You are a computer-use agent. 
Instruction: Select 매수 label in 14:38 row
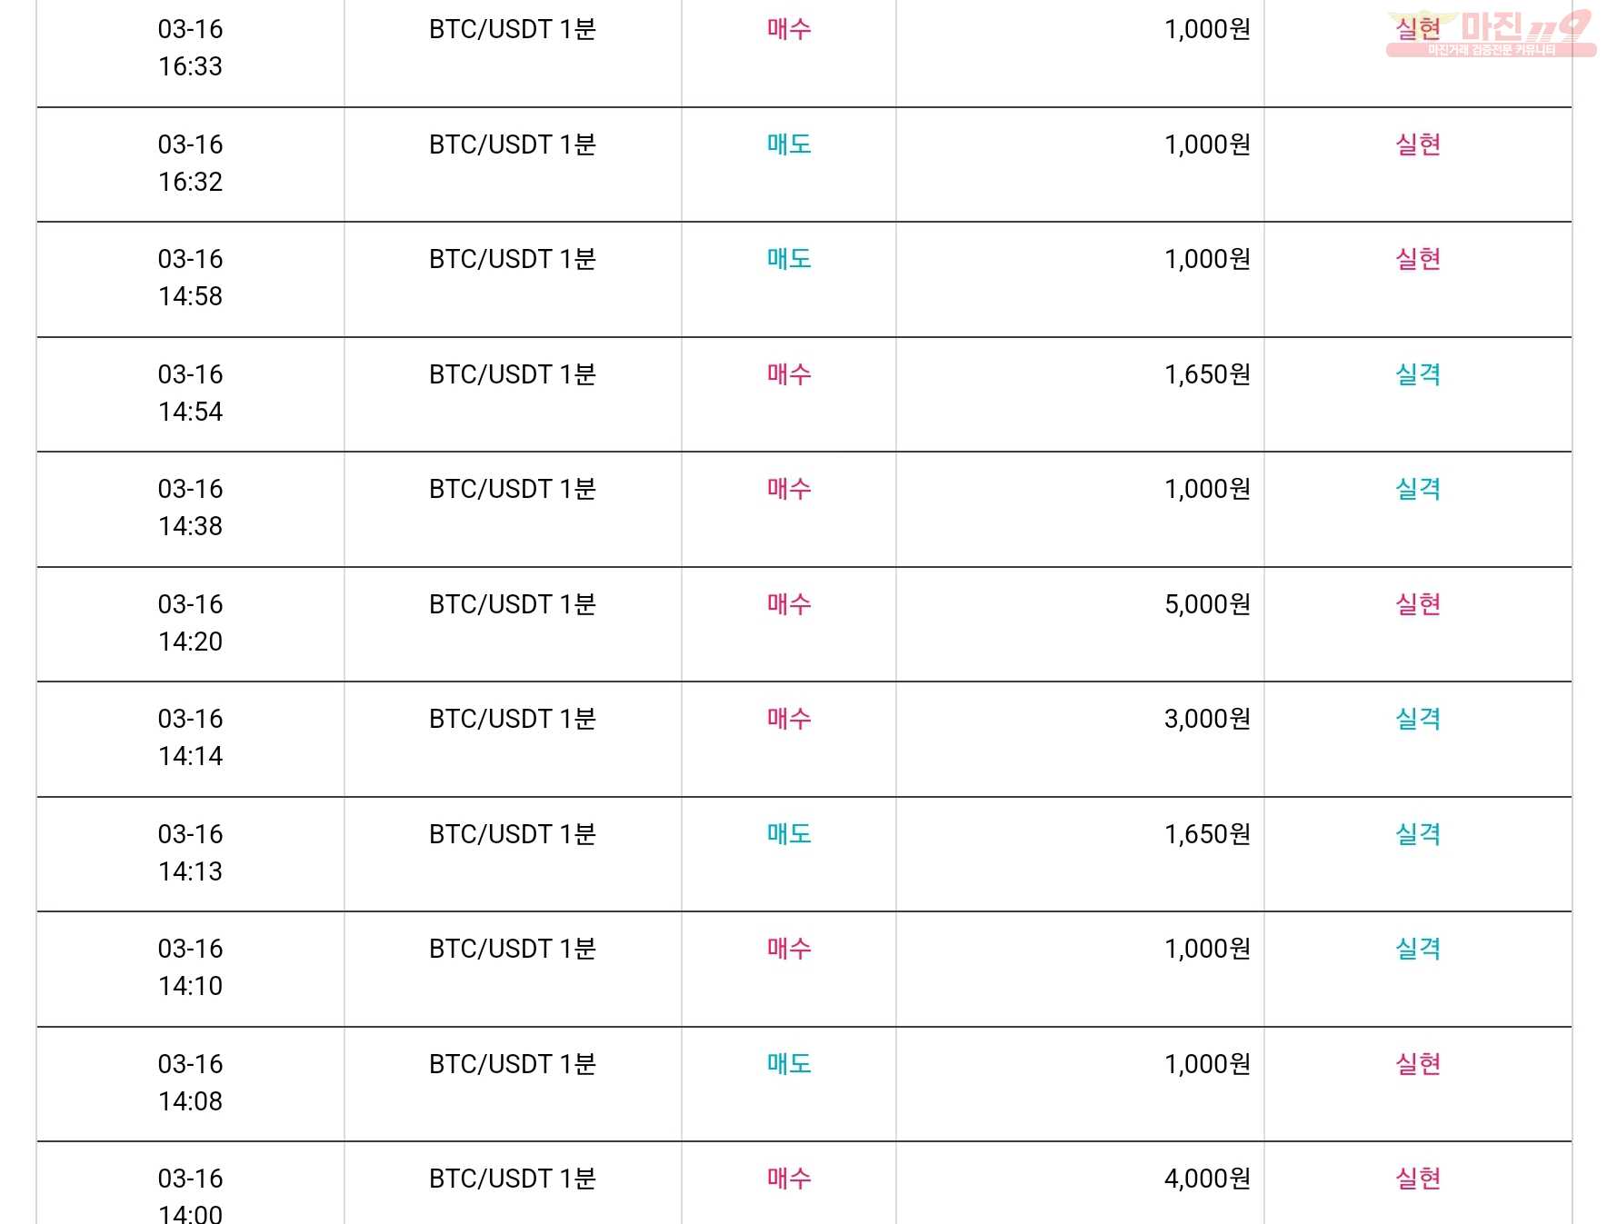point(789,489)
